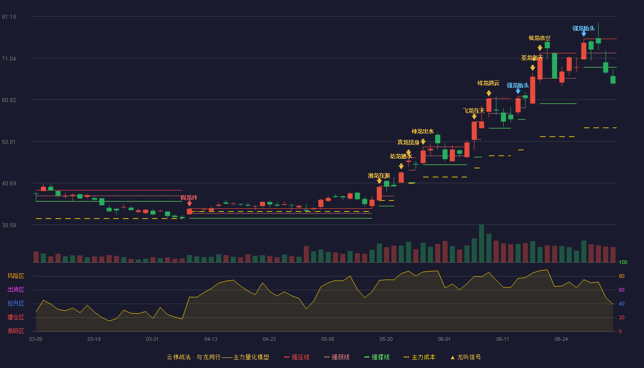This screenshot has height=368, width=644.
Task: Click the 60.92 price axis label
Action: pyautogui.click(x=9, y=100)
